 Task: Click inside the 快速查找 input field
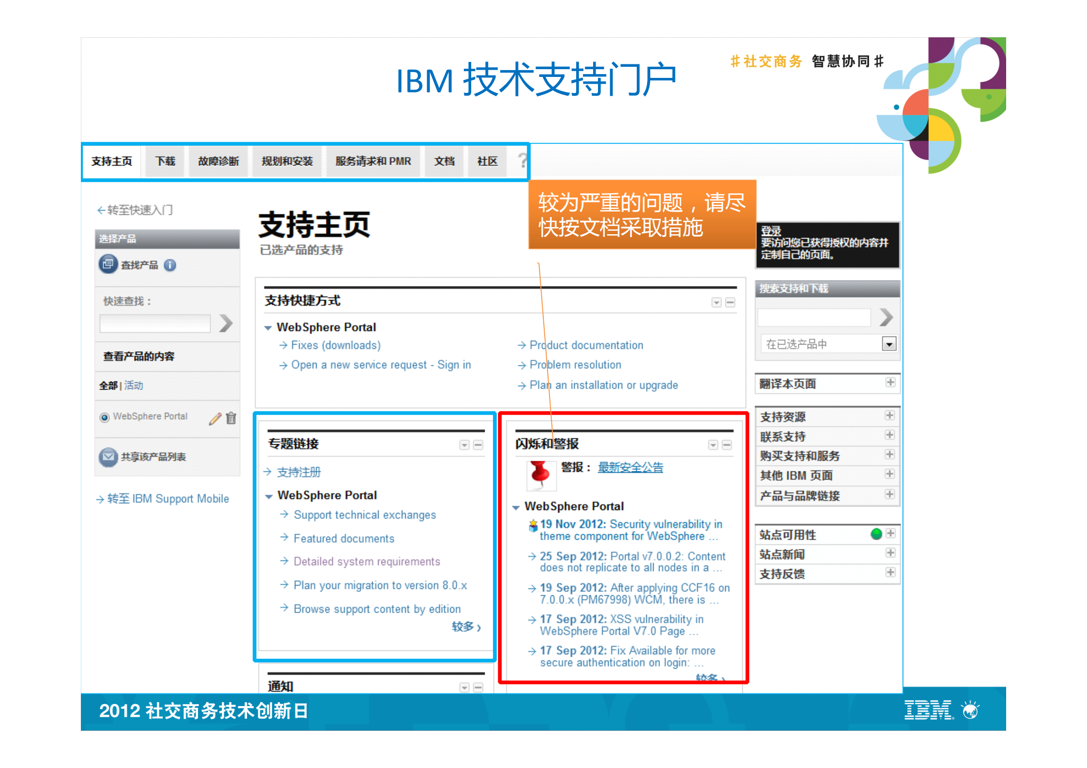point(155,323)
